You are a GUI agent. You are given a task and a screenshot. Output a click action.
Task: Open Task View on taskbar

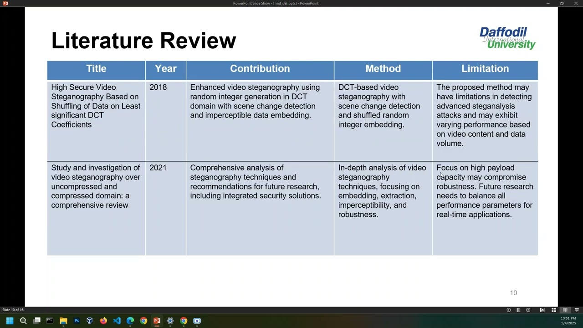pyautogui.click(x=37, y=321)
